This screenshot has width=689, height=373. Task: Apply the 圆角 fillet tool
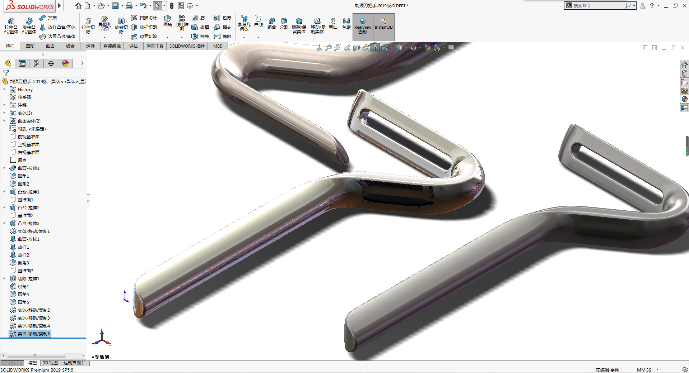click(x=168, y=21)
